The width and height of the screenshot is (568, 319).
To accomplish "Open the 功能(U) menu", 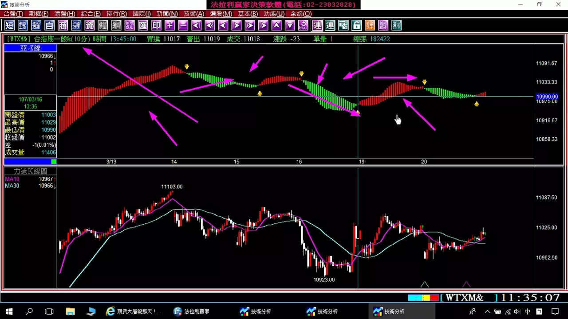I will 274,14.
